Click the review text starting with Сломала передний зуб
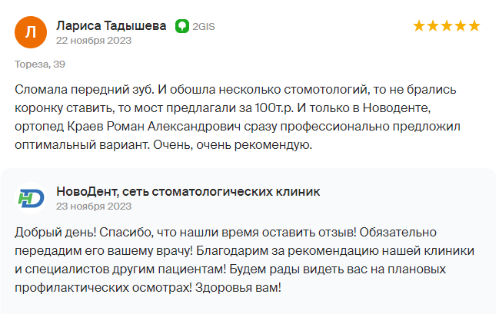The width and height of the screenshot is (499, 314). pyautogui.click(x=238, y=117)
